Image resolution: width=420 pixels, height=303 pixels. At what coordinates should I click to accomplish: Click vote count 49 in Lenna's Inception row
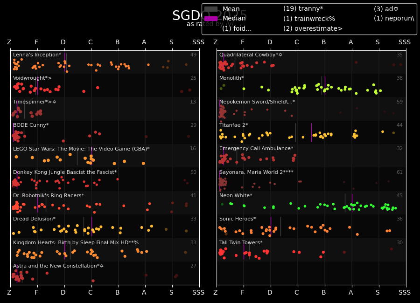[193, 55]
